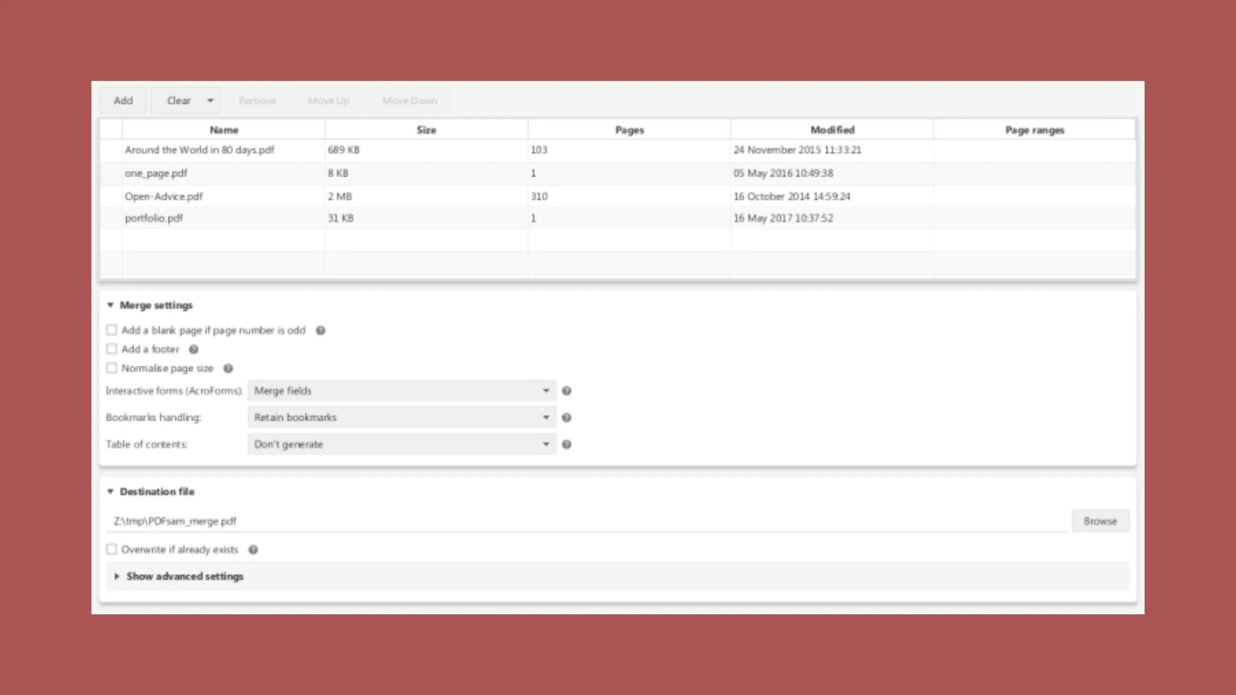The width and height of the screenshot is (1236, 695).
Task: Tick the Add a footer checkbox
Action: point(112,349)
